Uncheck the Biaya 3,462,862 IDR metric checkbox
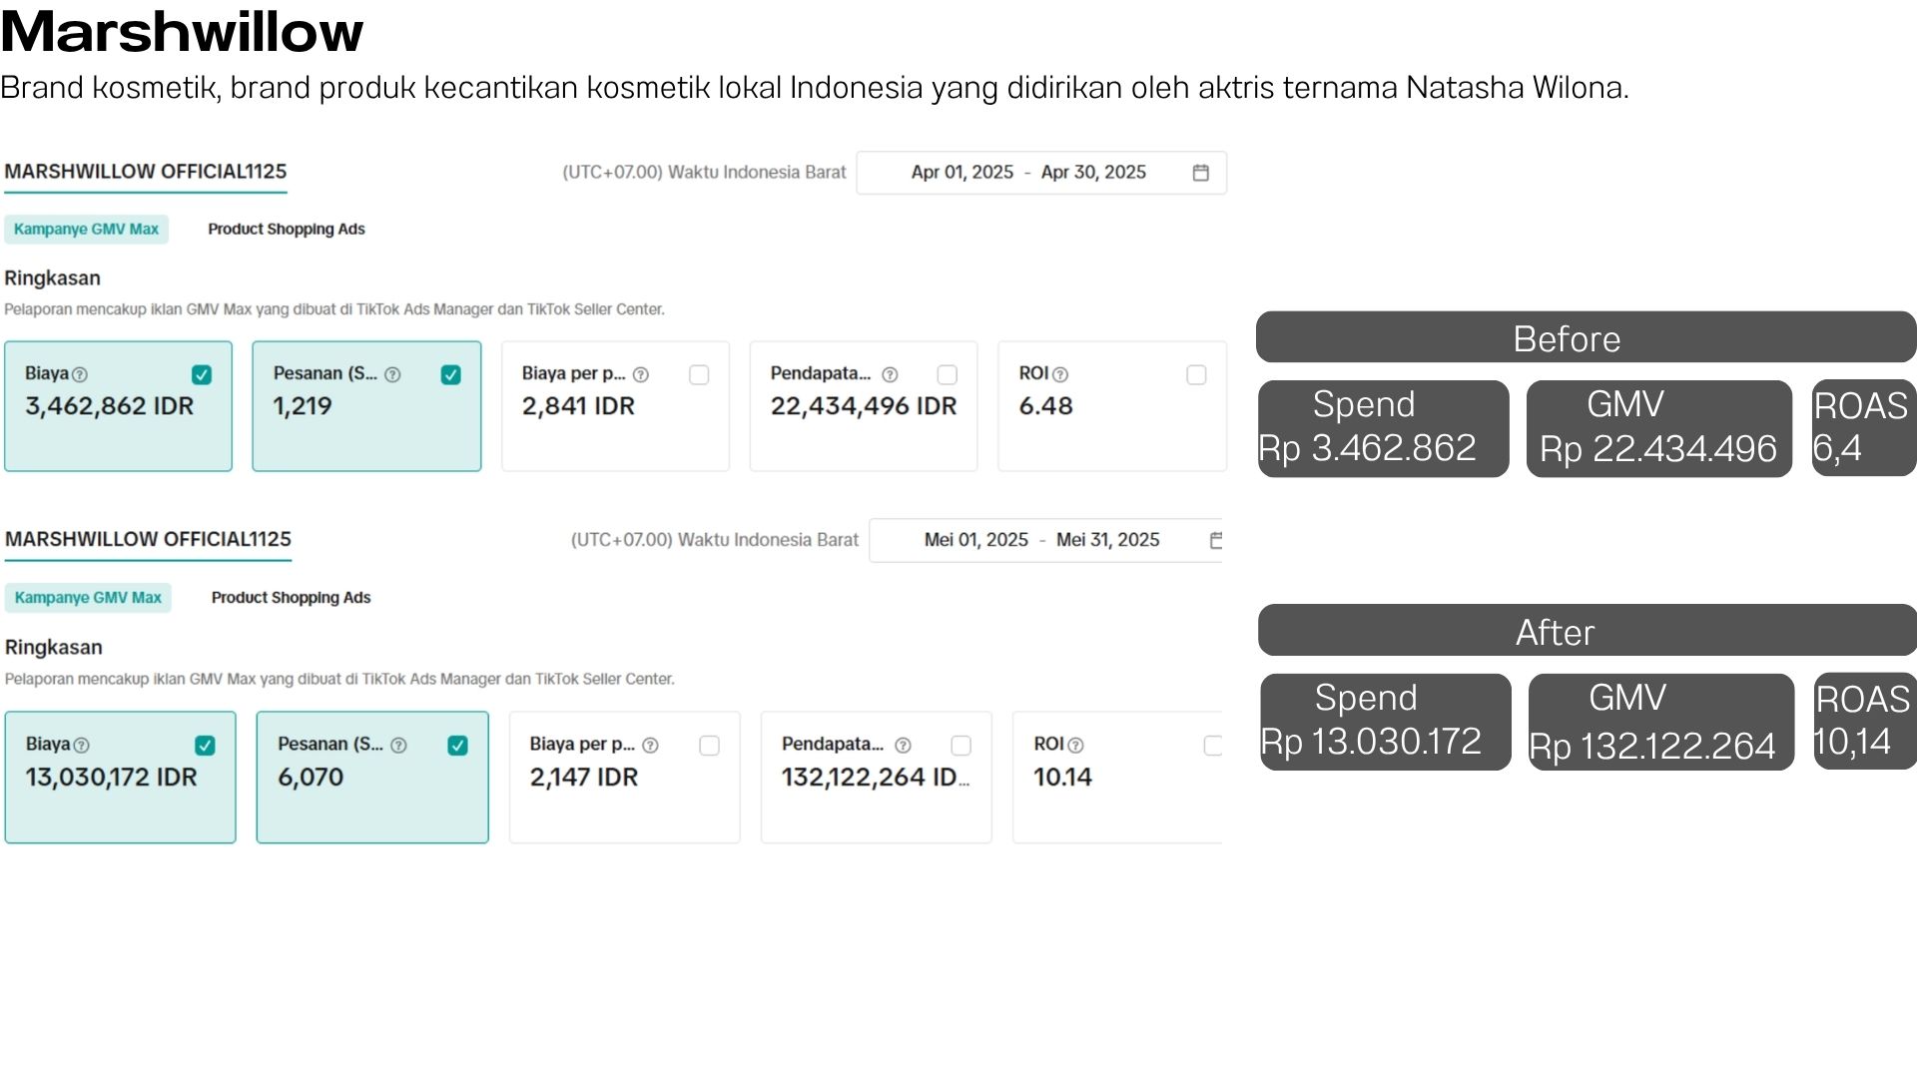1917x1078 pixels. (x=202, y=374)
